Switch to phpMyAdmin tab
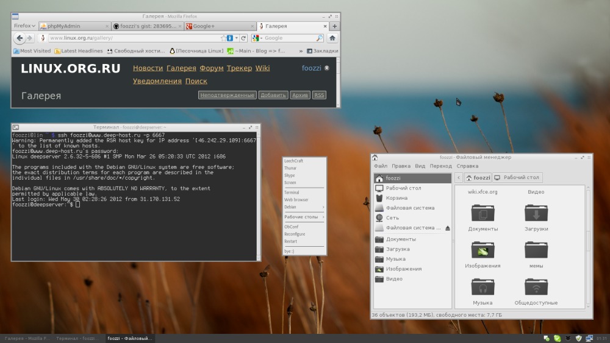The width and height of the screenshot is (610, 343). pyautogui.click(x=74, y=26)
